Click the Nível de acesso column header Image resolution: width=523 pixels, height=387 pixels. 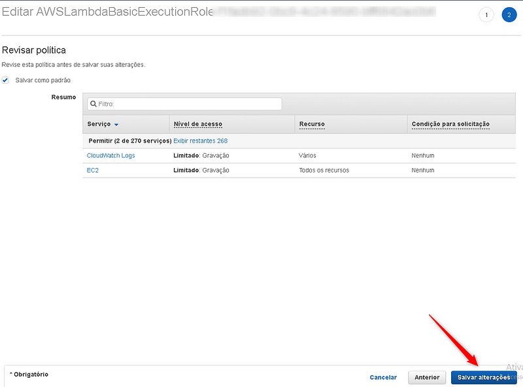[198, 124]
